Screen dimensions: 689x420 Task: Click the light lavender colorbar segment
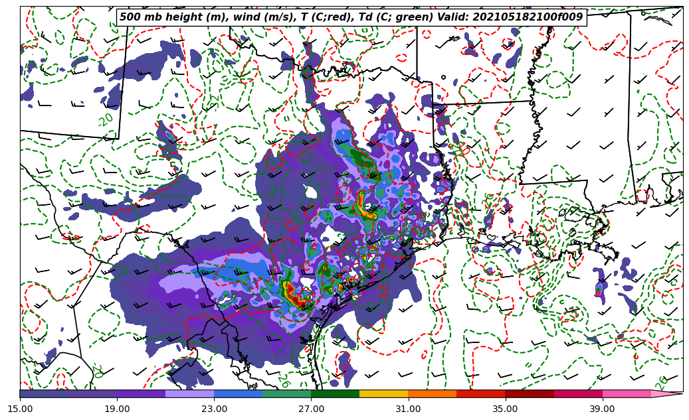tap(190, 393)
